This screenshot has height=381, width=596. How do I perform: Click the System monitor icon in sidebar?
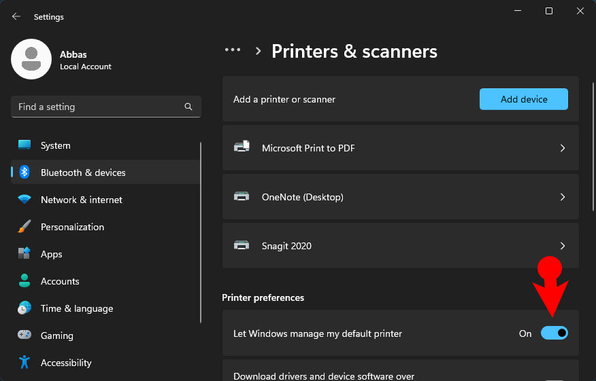pyautogui.click(x=24, y=145)
